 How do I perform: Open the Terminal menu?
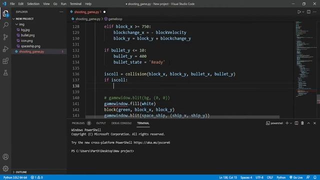75,3
